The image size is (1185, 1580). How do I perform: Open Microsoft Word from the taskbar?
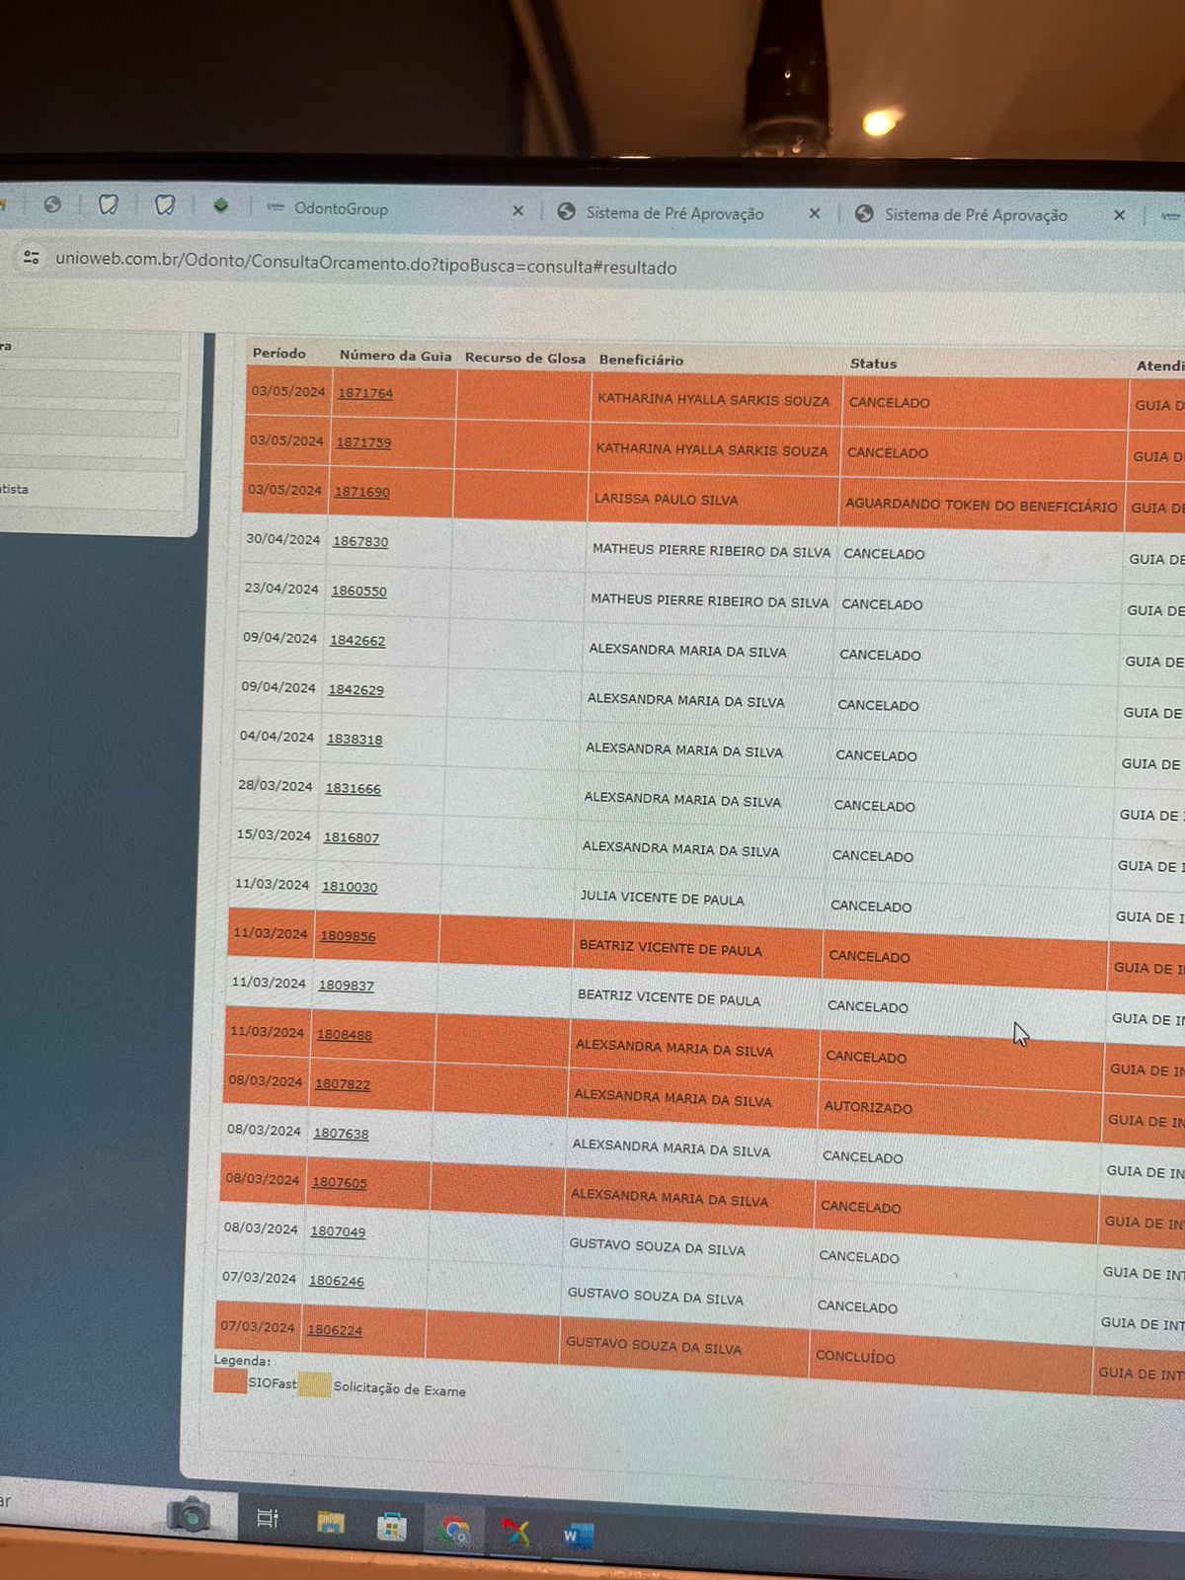[x=578, y=1536]
